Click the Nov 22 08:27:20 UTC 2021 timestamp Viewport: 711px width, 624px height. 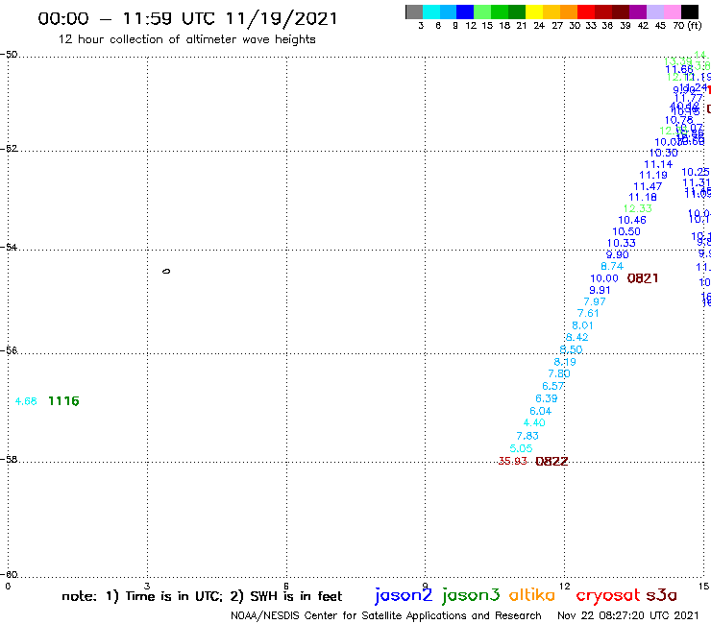[x=628, y=615]
